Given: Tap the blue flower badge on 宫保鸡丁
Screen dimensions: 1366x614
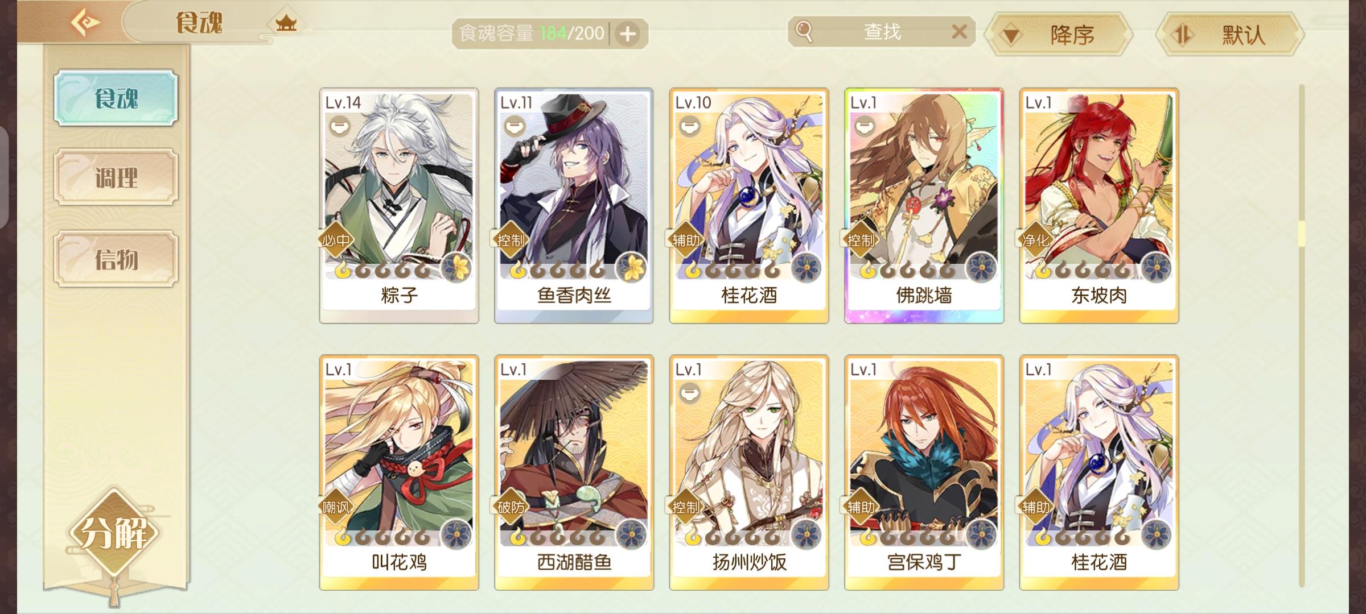Looking at the screenshot, I should click(x=981, y=534).
